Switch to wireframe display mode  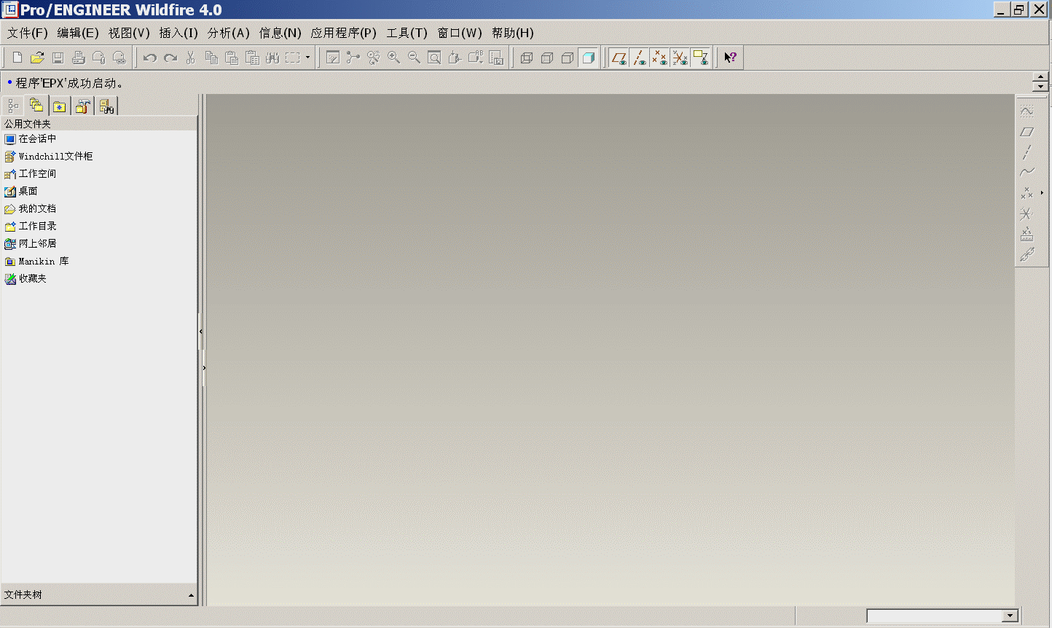point(527,57)
